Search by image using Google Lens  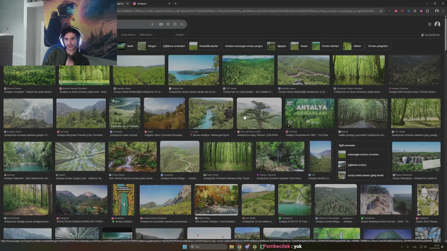pyautogui.click(x=175, y=24)
